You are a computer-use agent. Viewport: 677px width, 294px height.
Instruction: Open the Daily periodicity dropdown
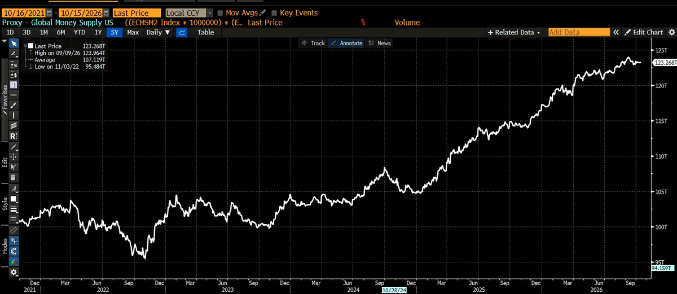pyautogui.click(x=158, y=32)
